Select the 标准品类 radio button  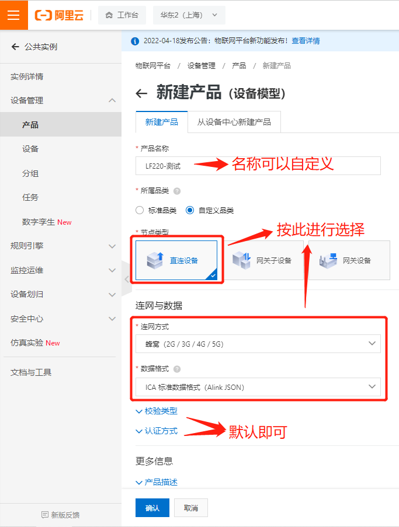click(140, 211)
